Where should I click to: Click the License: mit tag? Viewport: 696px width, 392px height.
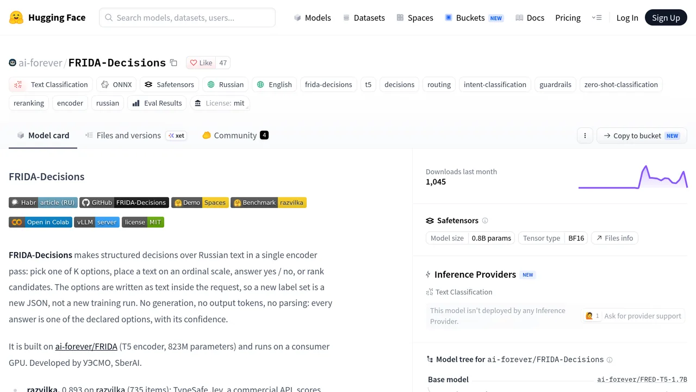pyautogui.click(x=220, y=103)
